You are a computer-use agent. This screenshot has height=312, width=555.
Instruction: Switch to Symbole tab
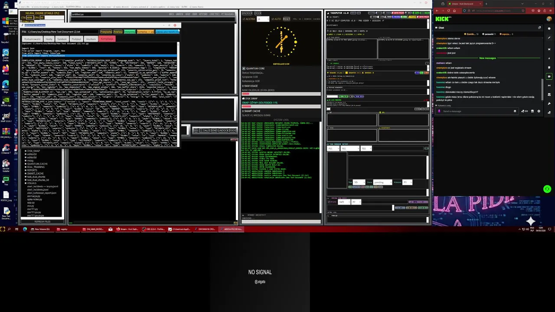point(62,39)
